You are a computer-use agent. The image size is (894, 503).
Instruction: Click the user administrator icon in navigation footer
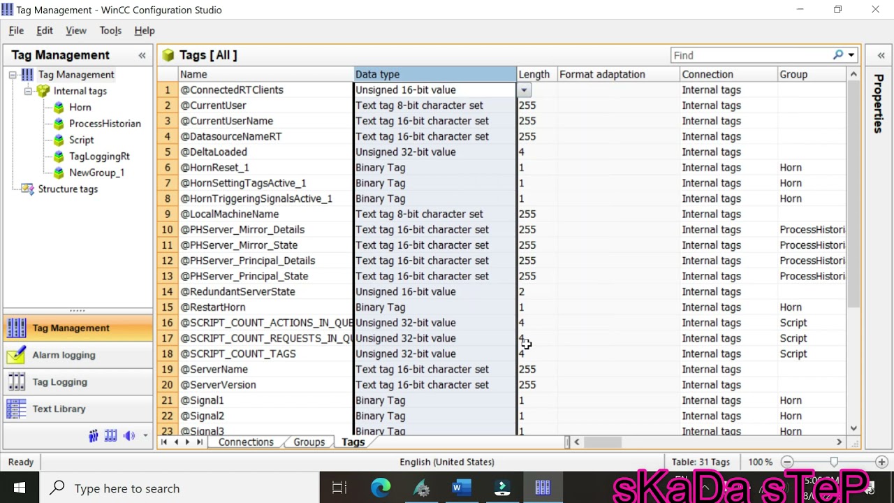93,436
